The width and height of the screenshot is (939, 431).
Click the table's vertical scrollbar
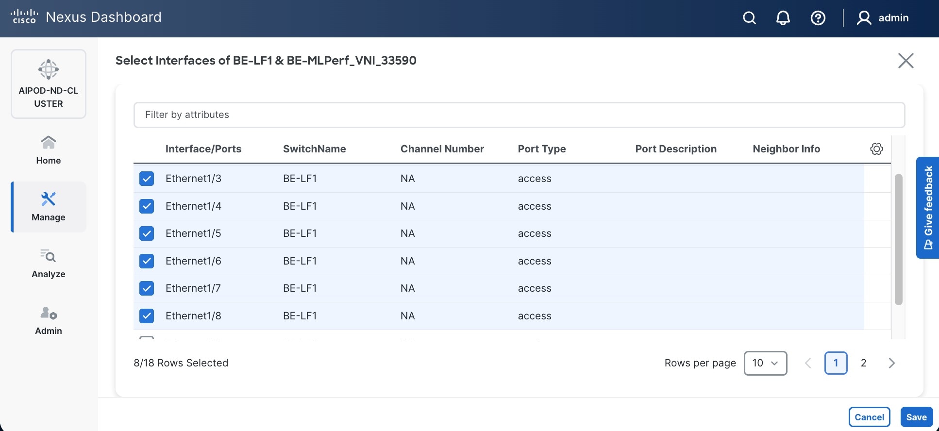click(898, 239)
